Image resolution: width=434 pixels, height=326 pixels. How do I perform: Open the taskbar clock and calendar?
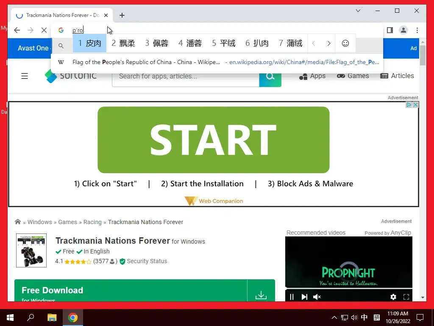398,318
